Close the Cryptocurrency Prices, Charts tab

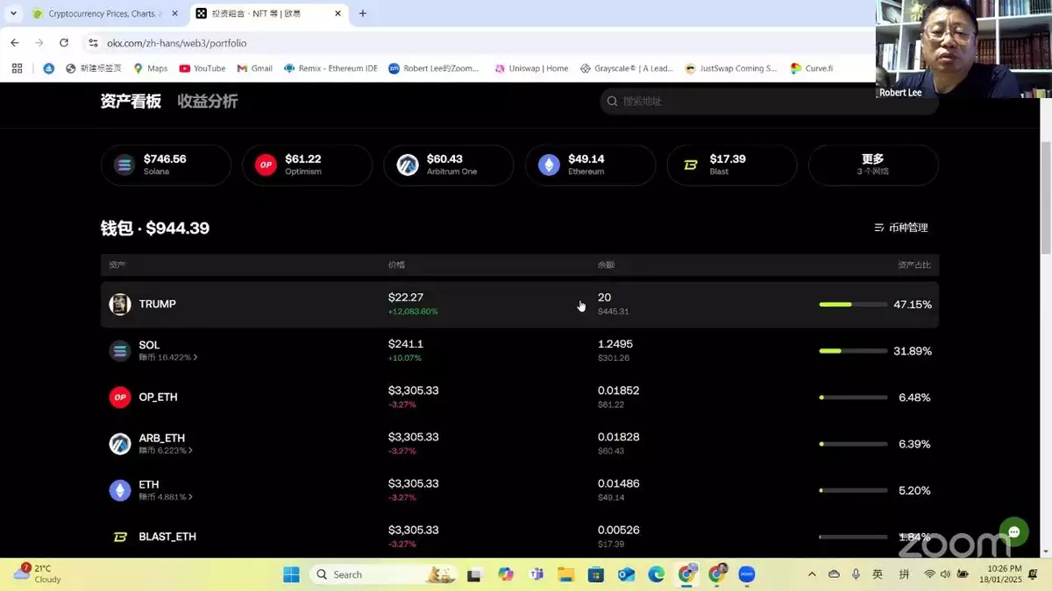coord(174,14)
